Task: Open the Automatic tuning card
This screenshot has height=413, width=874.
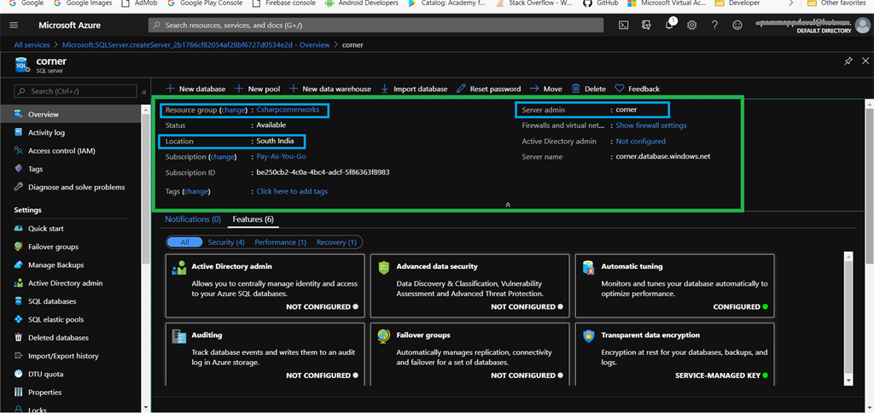Action: [x=674, y=285]
